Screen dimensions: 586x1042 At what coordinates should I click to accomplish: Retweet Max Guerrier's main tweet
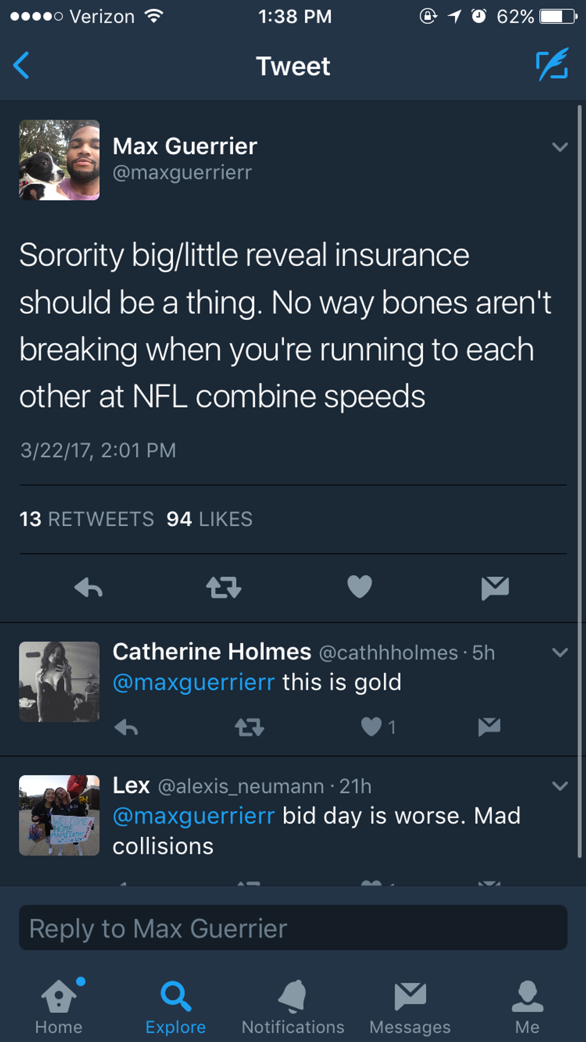click(x=224, y=588)
